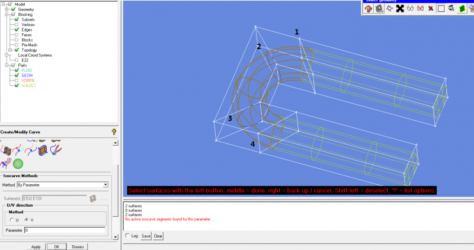Select the Blocking label in tree

point(25,14)
